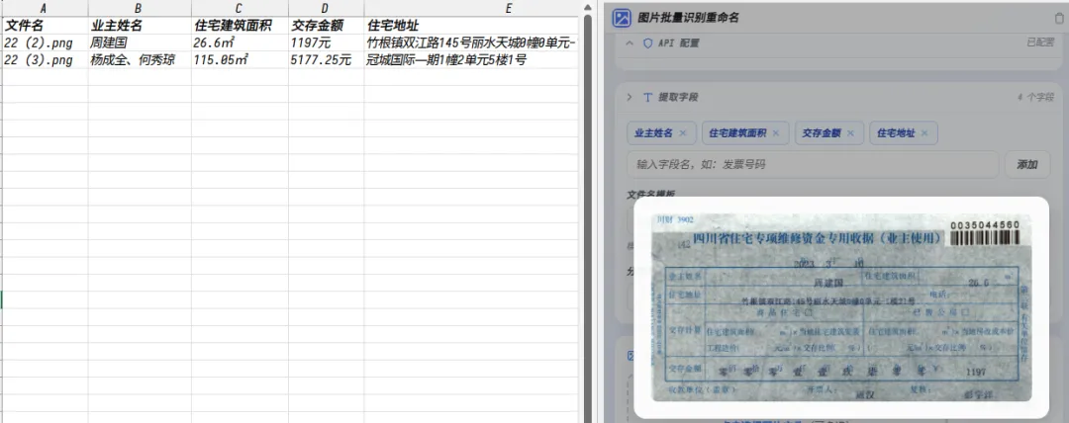Click the 业主姓名 header cell in spreadsheet
1069x423 pixels.
[x=140, y=26]
